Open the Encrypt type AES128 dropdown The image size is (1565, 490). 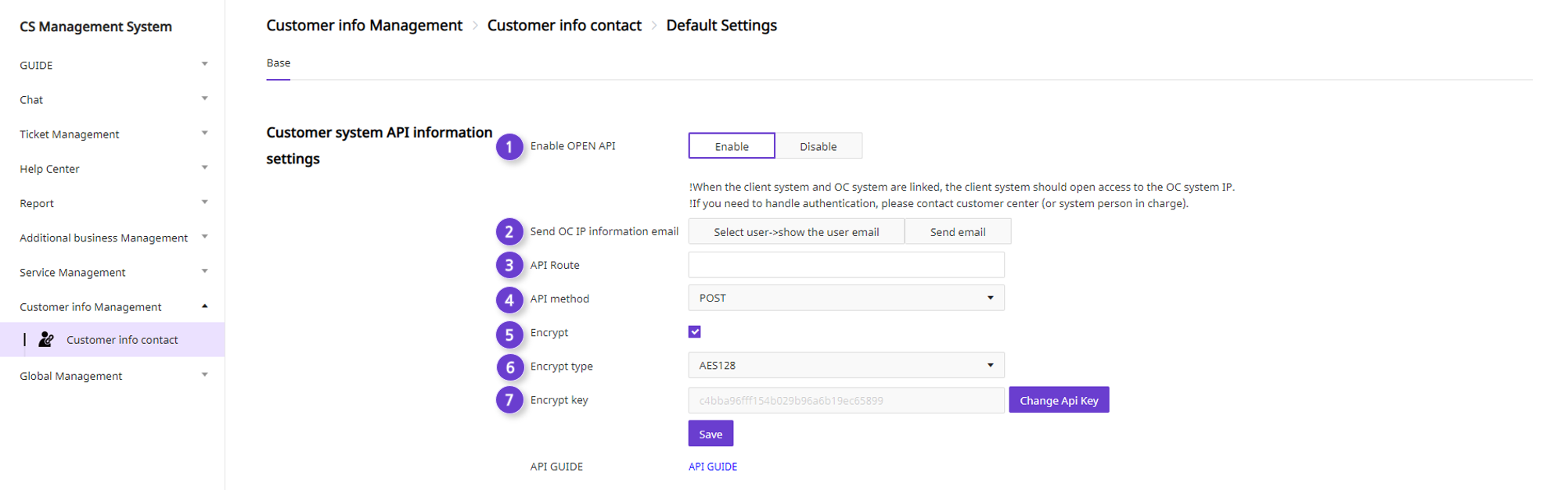tap(846, 365)
